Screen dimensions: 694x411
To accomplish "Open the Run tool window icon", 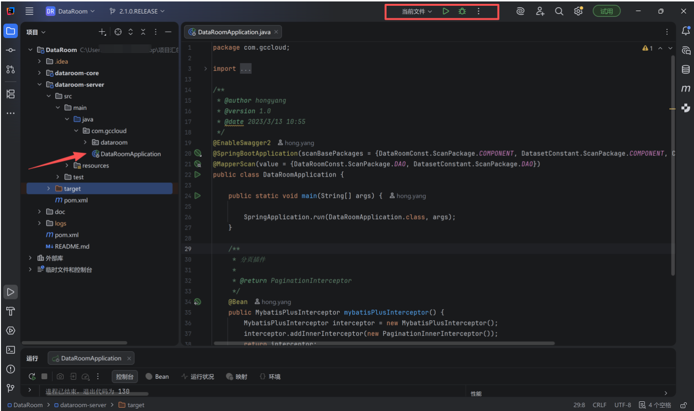I will (11, 292).
